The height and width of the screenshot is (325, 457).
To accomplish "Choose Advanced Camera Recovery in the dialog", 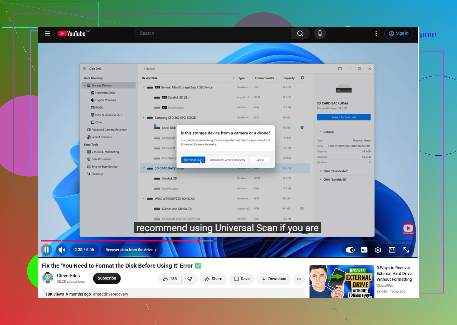I will (228, 160).
